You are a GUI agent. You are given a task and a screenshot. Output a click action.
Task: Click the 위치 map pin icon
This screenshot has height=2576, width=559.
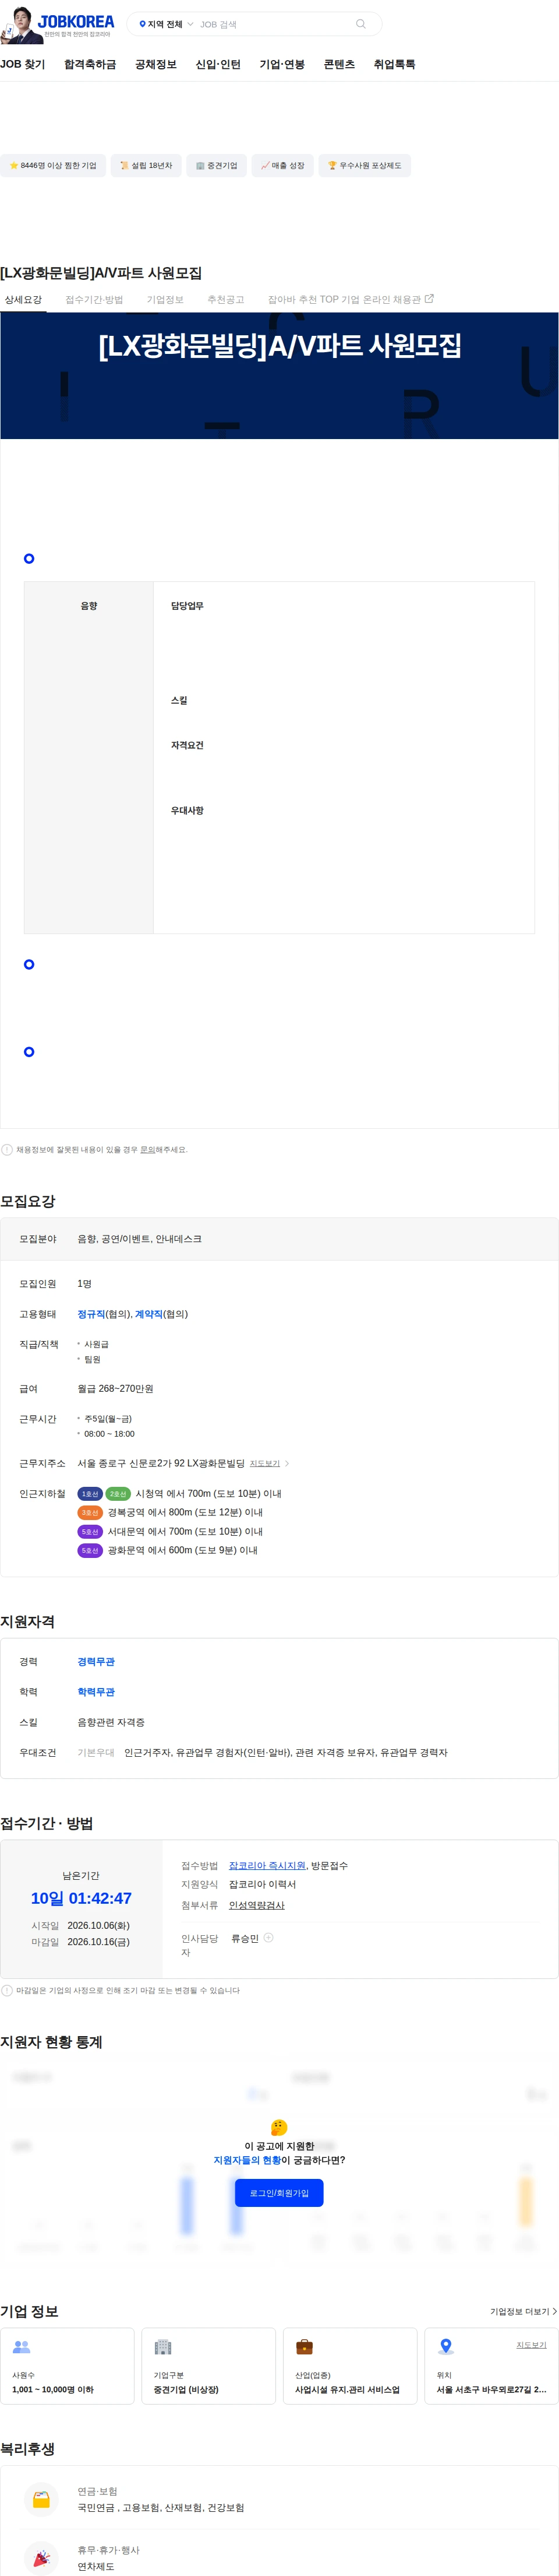point(446,2347)
